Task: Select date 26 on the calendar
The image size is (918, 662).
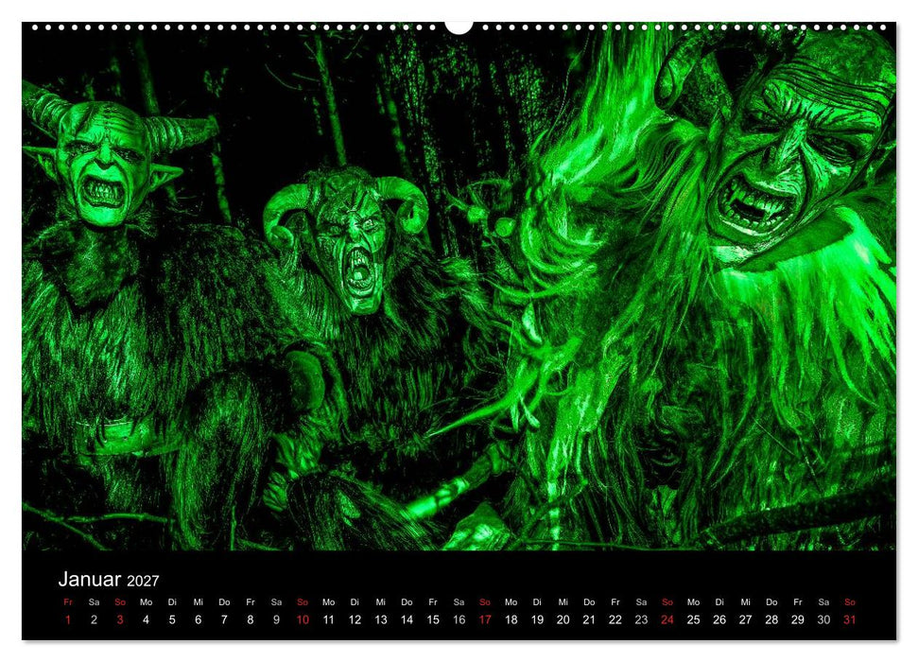Action: [x=719, y=619]
